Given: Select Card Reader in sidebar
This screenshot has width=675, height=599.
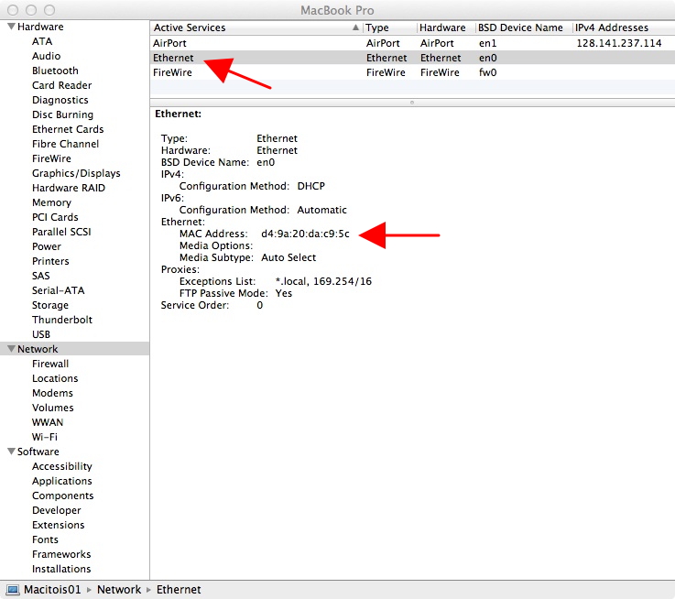Looking at the screenshot, I should point(61,85).
